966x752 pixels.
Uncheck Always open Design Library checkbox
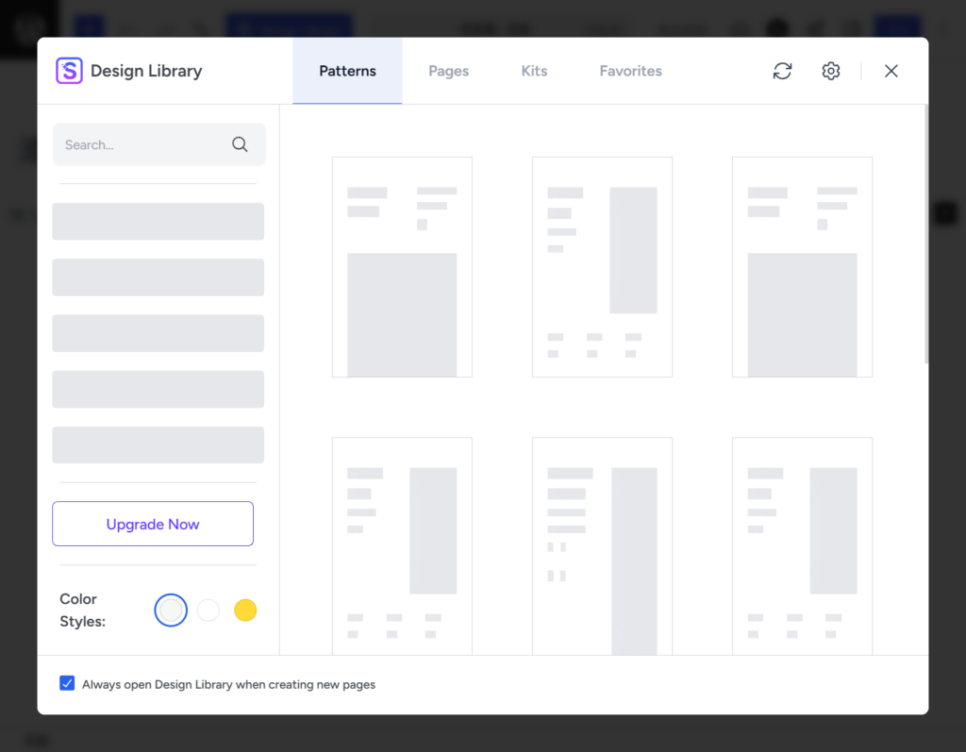pos(67,683)
